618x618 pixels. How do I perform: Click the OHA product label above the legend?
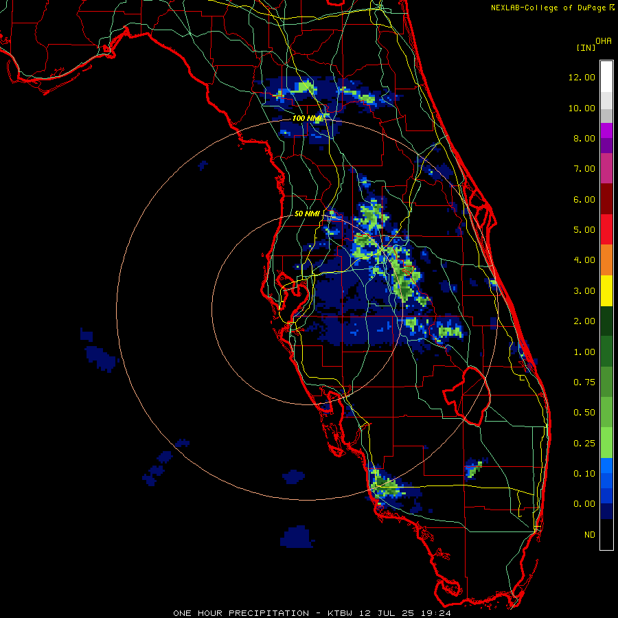[604, 41]
